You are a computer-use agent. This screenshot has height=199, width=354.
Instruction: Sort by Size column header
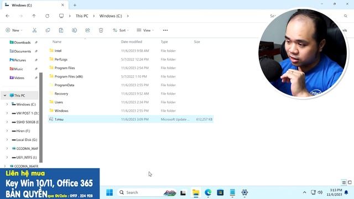(x=197, y=42)
